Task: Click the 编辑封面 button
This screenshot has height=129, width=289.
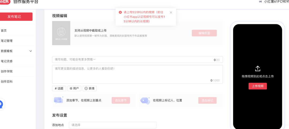Action: click(x=204, y=33)
